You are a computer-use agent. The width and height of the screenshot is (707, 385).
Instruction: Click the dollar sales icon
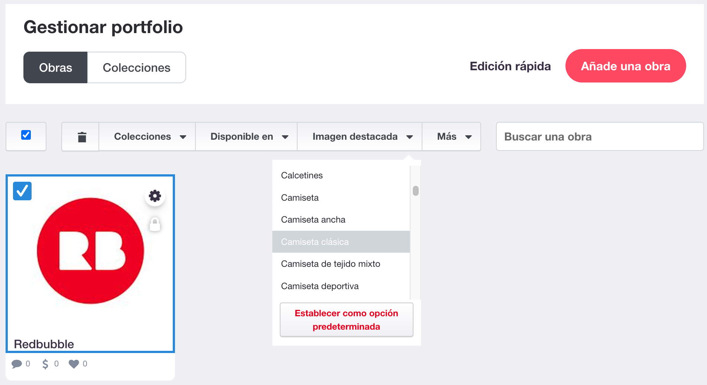[45, 364]
